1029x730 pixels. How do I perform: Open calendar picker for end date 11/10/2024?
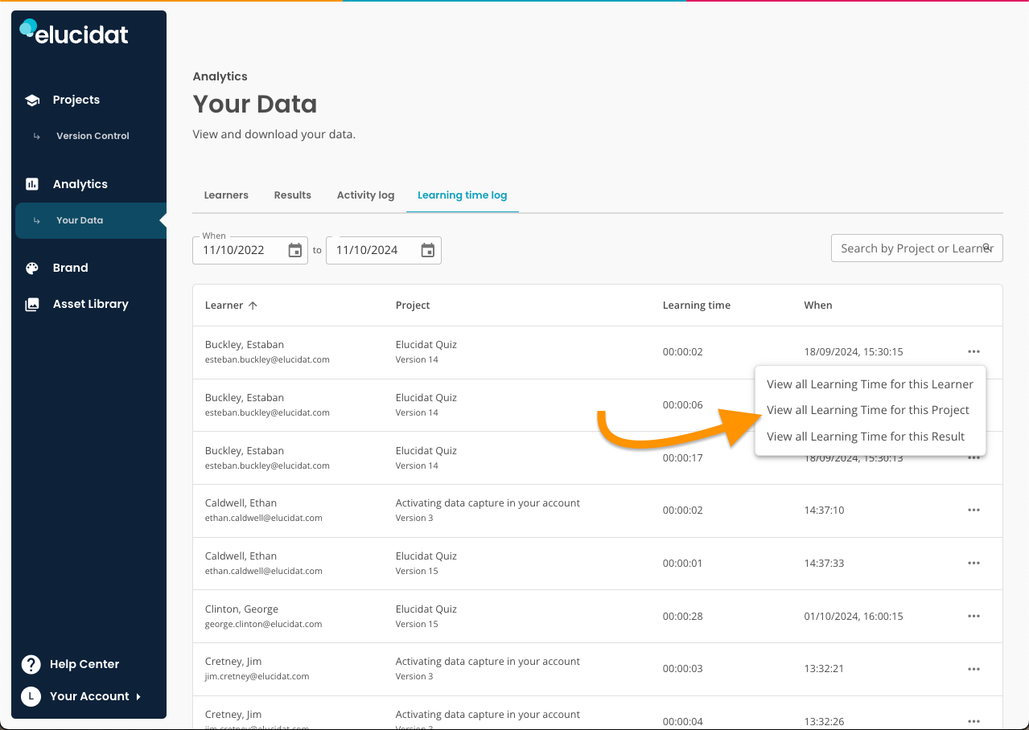click(428, 250)
